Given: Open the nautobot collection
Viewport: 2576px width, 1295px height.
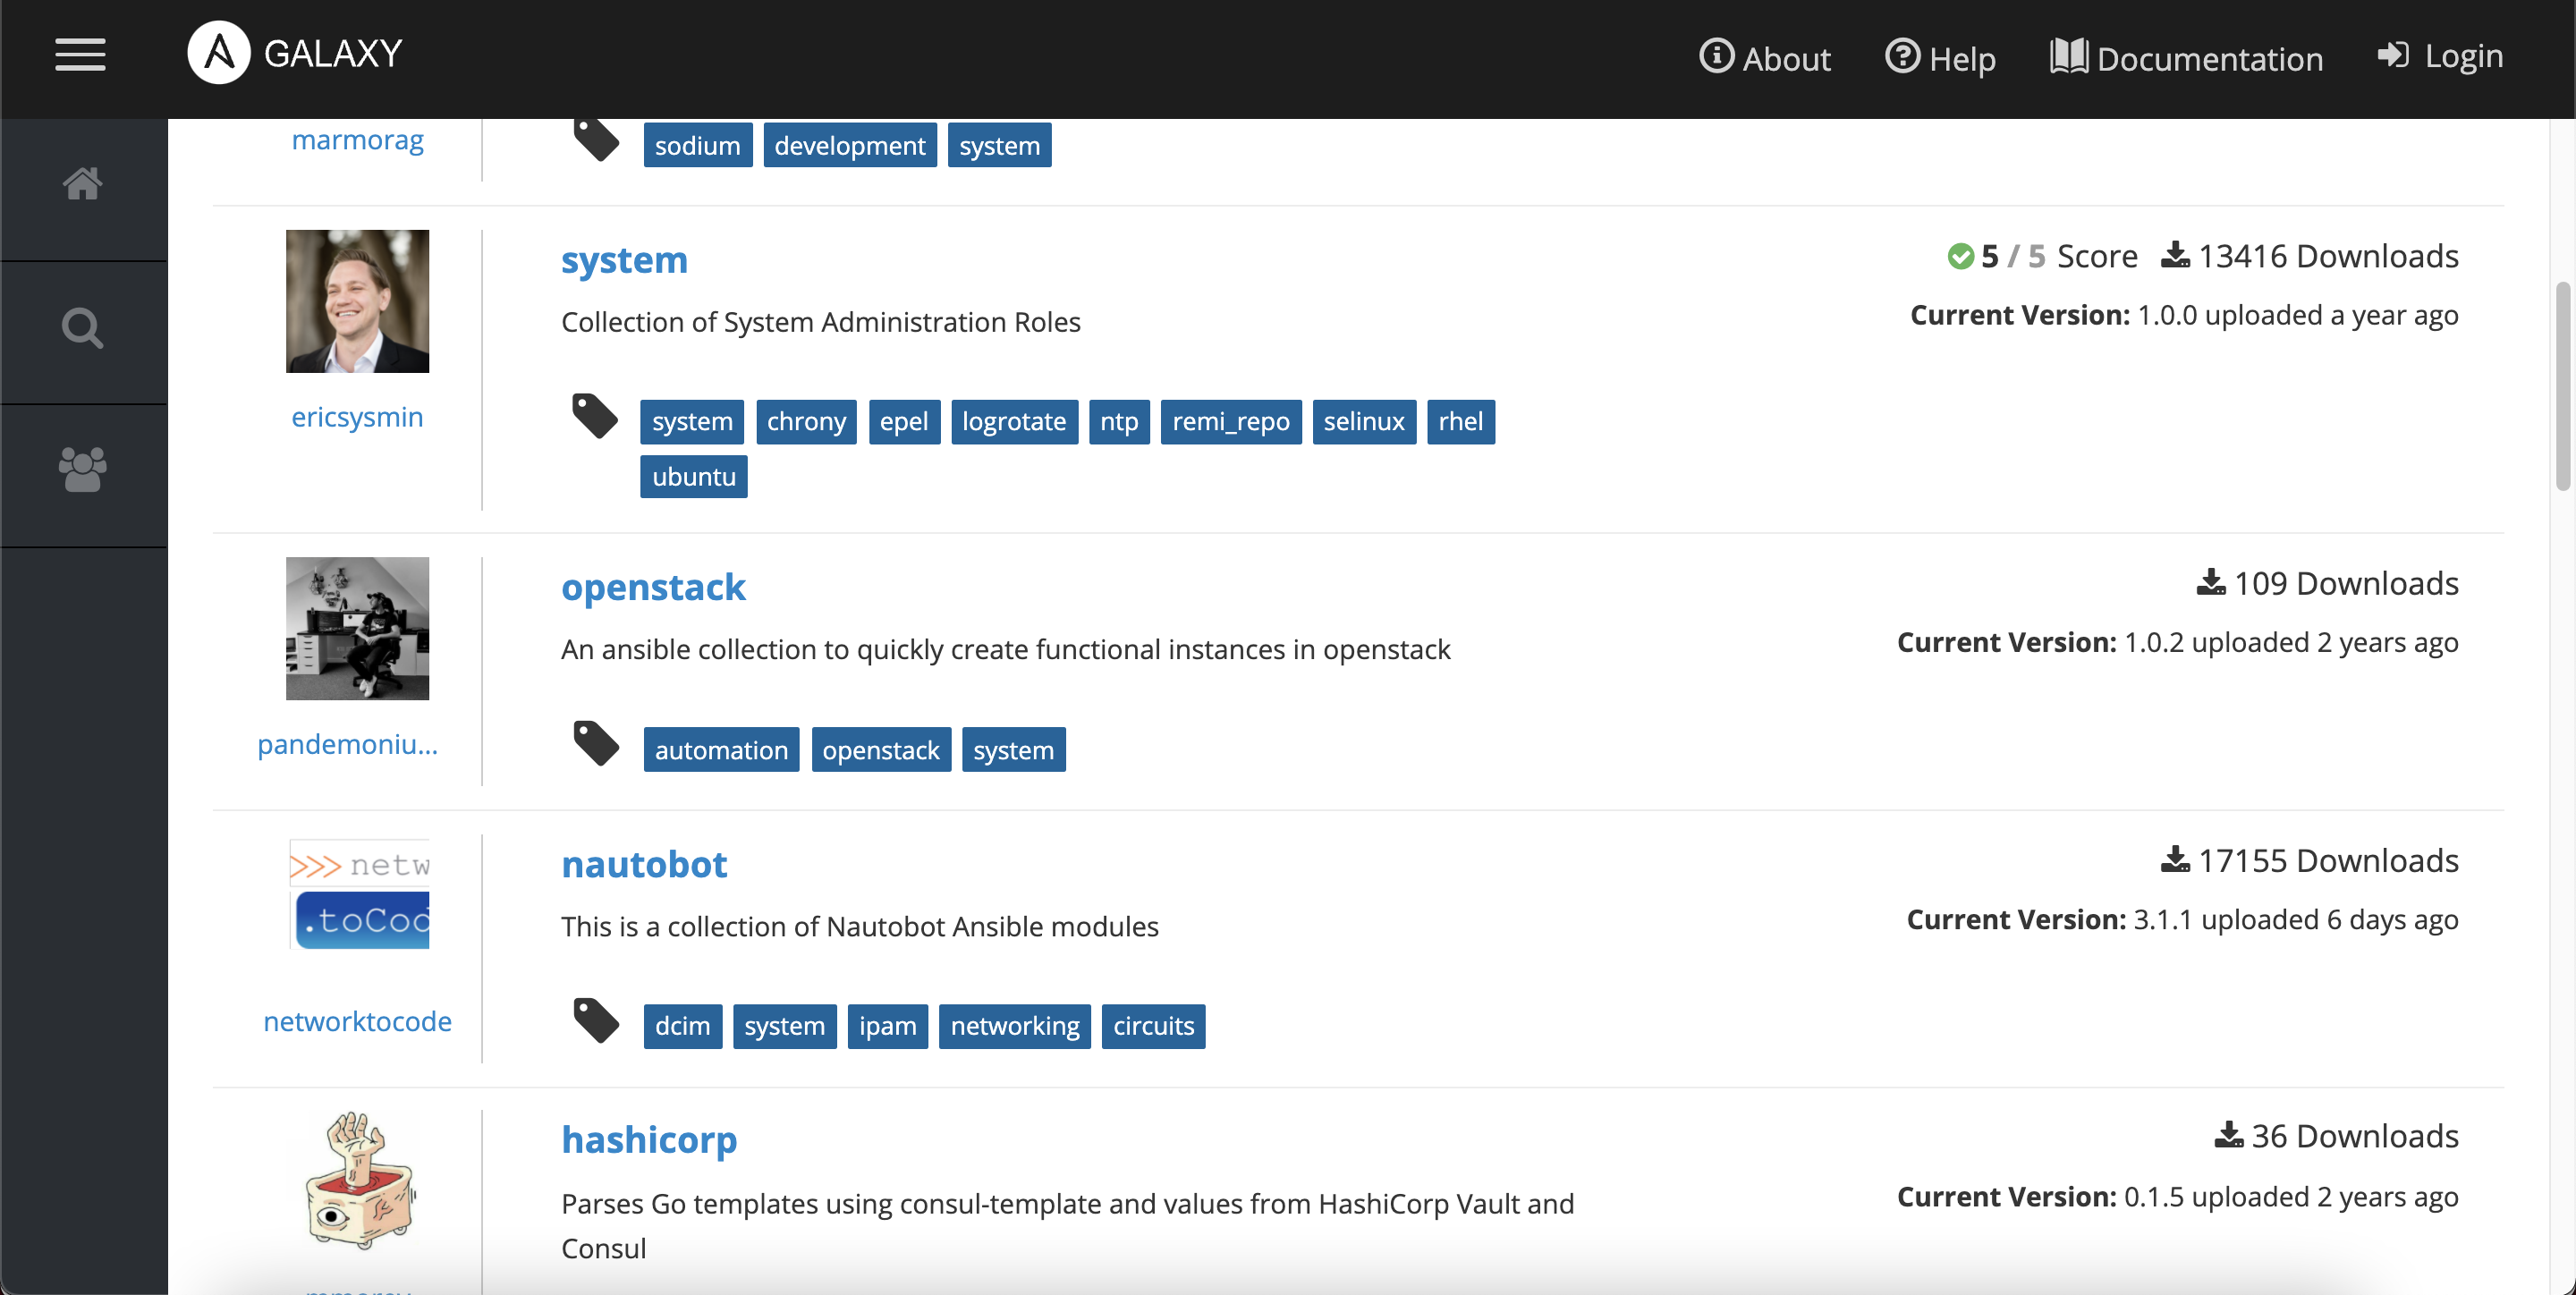Looking at the screenshot, I should pyautogui.click(x=644, y=864).
